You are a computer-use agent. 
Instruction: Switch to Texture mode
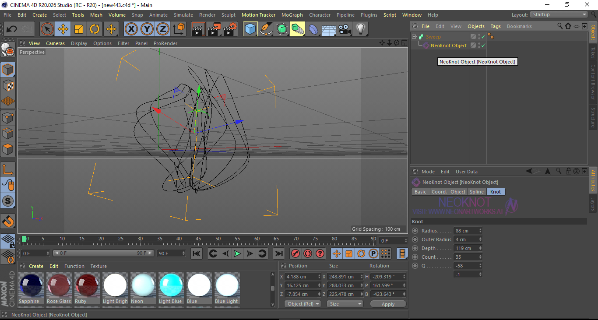point(8,85)
